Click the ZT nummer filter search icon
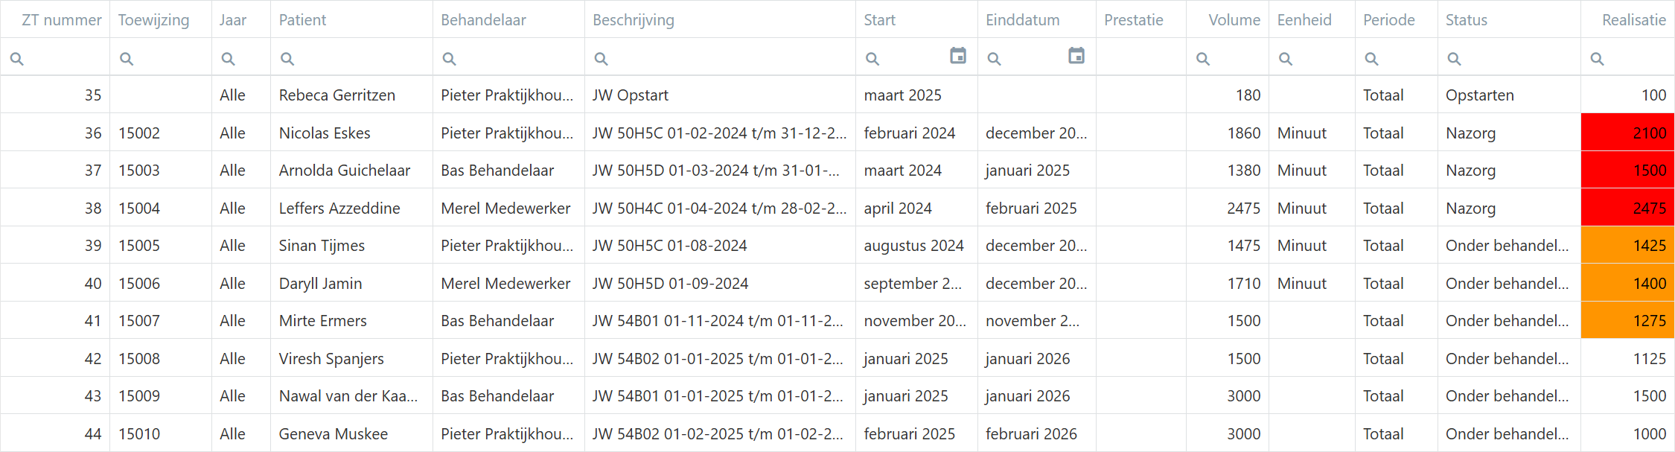This screenshot has height=452, width=1675. coord(17,59)
